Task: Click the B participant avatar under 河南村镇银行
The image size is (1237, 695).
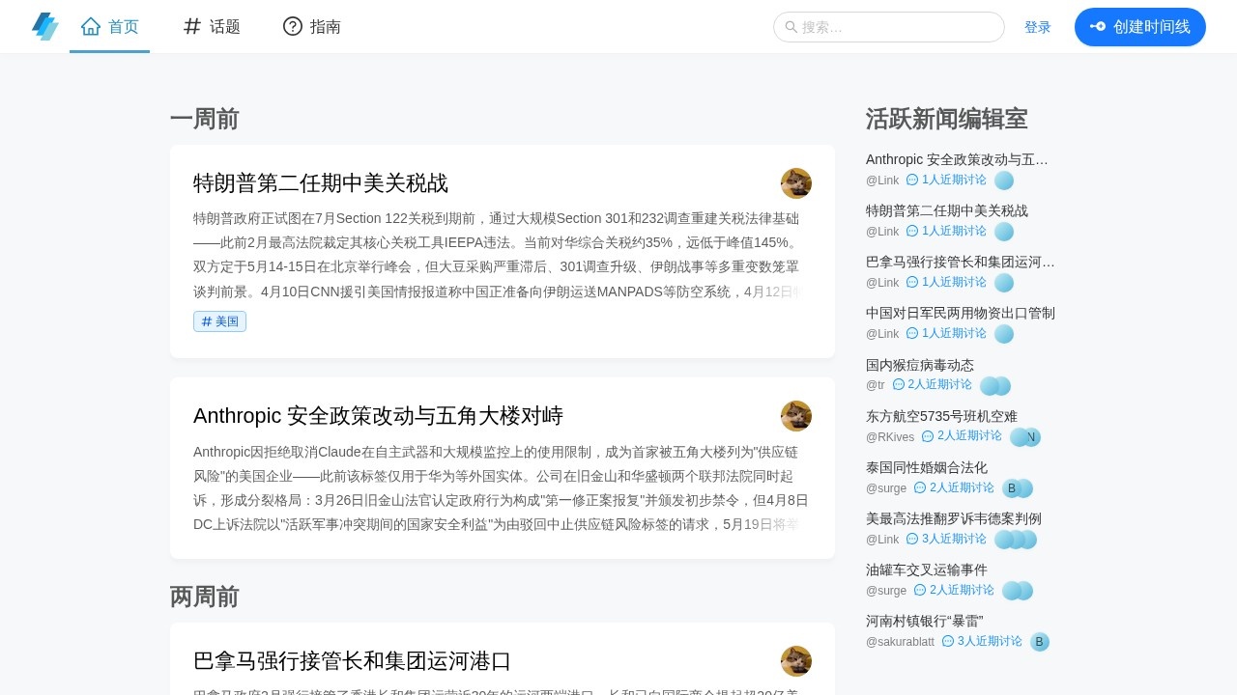Action: click(1039, 642)
